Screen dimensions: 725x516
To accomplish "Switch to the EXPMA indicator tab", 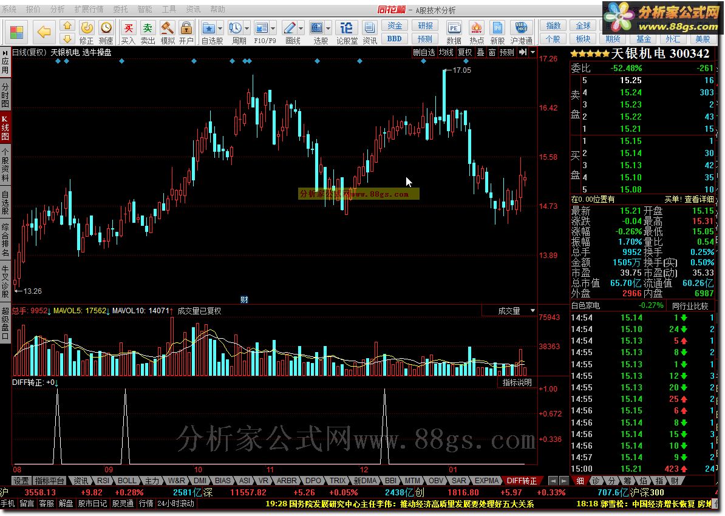I will [x=487, y=481].
